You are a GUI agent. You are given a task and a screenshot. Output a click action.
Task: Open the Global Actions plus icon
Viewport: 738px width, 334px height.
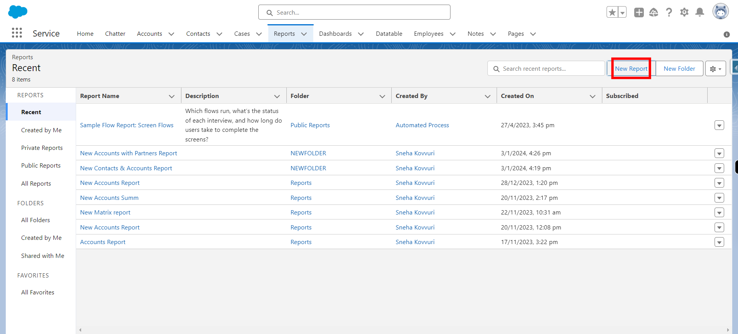point(639,12)
